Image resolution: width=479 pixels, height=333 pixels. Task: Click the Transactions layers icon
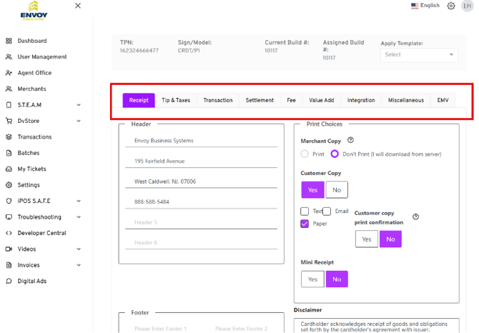coord(9,136)
